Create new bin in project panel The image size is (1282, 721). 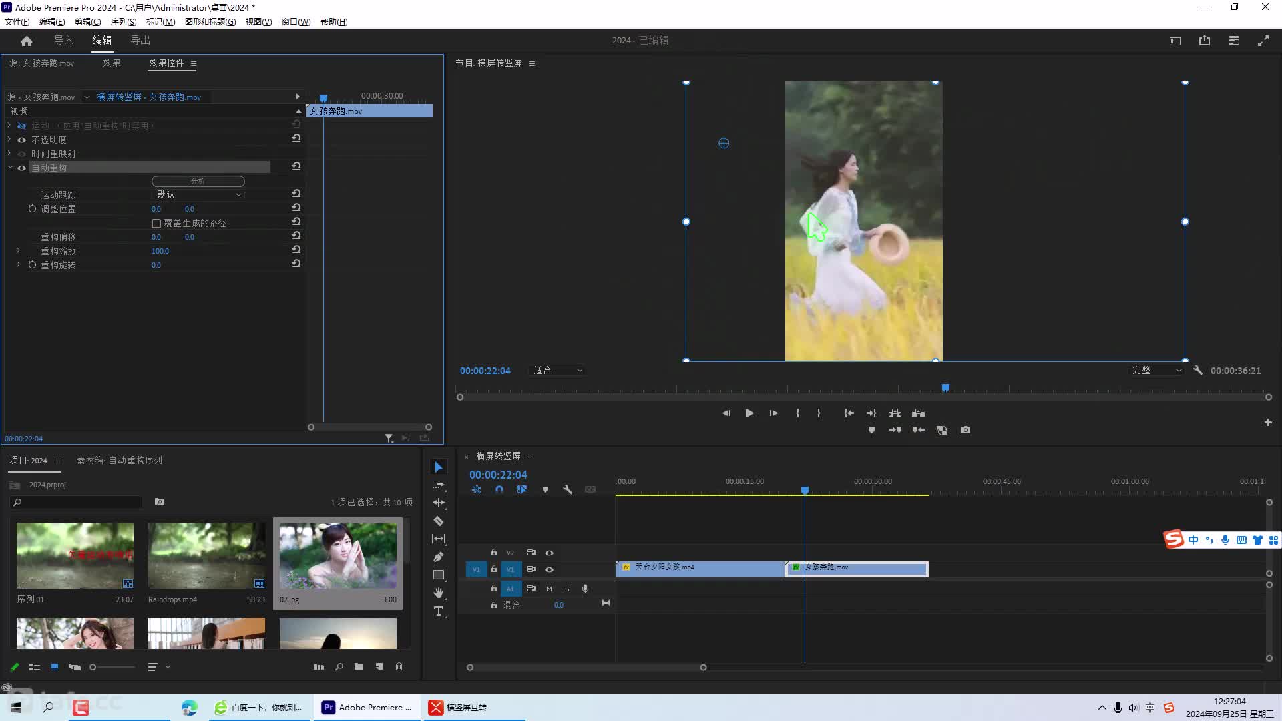359,666
